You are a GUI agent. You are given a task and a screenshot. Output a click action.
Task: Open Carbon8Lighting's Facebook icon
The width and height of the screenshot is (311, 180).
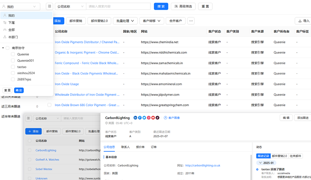coord(140,118)
